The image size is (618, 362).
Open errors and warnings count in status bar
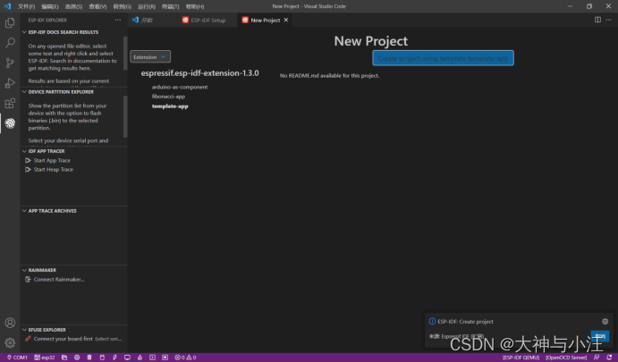click(185, 358)
